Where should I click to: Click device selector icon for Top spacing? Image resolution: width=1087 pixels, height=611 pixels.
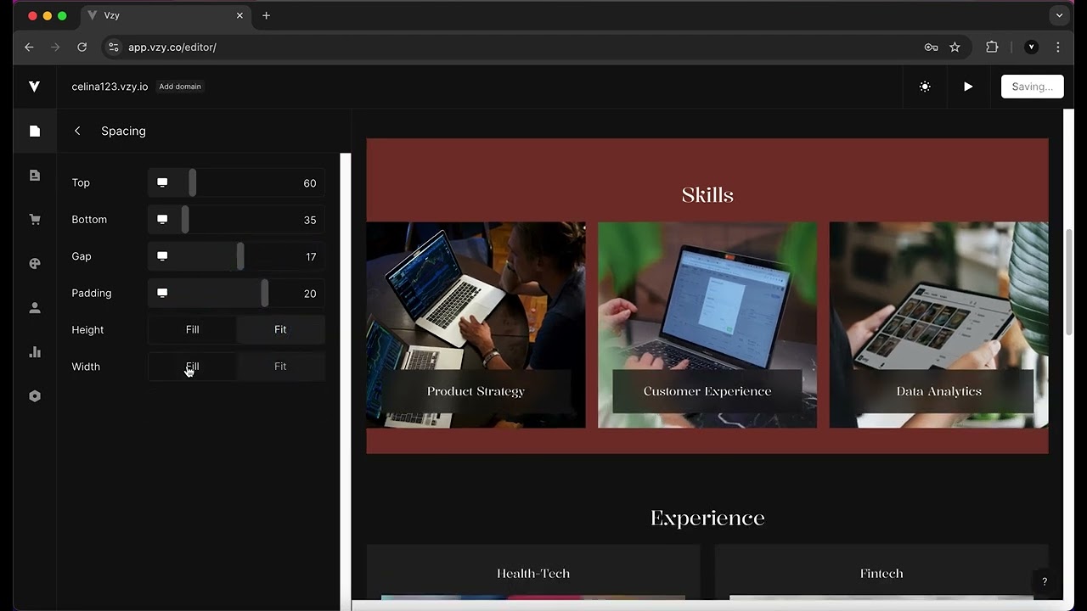[x=162, y=182]
